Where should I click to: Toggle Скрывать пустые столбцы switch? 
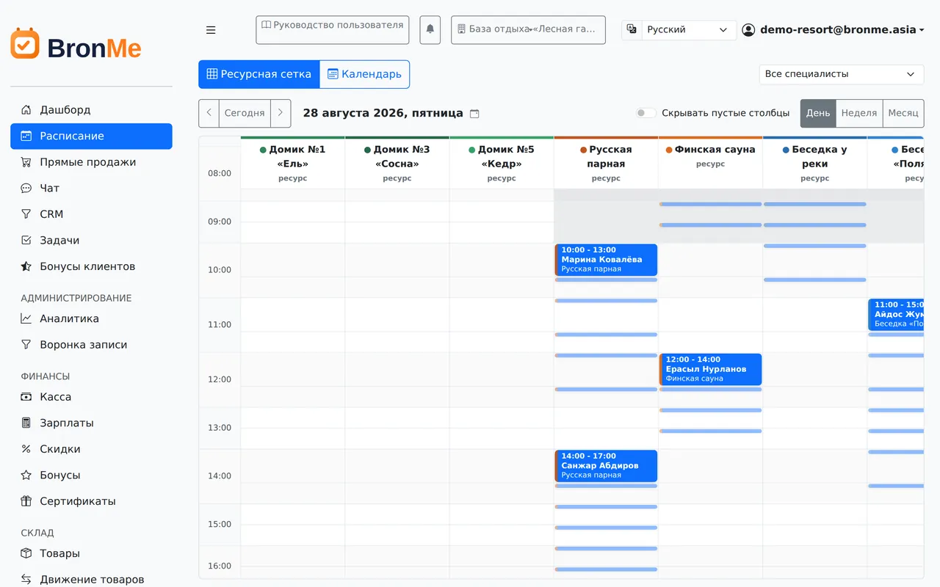tap(646, 113)
